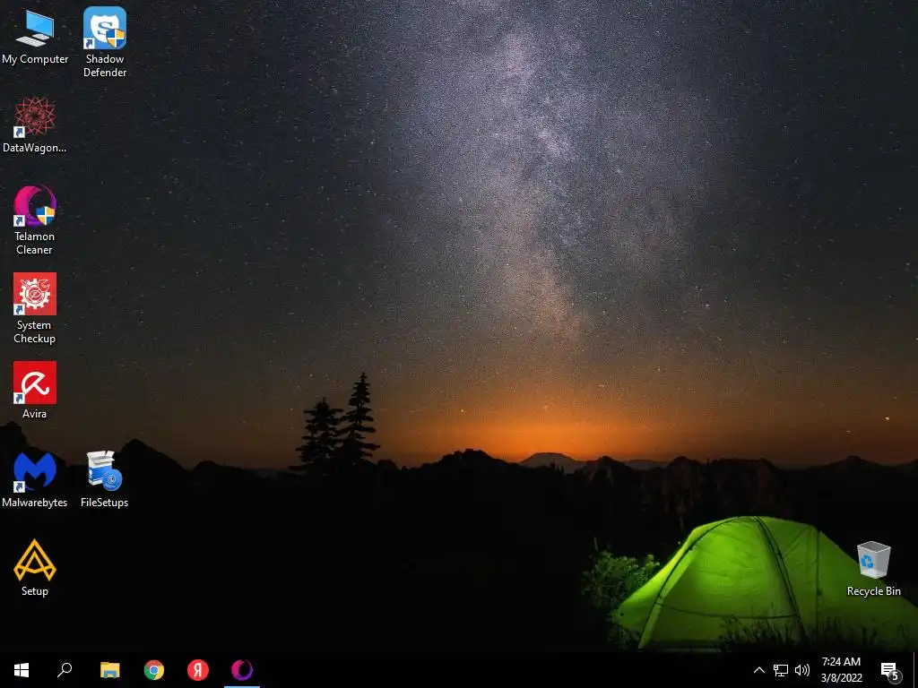Launch Google Chrome from the taskbar
This screenshot has width=918, height=688.
[x=154, y=670]
